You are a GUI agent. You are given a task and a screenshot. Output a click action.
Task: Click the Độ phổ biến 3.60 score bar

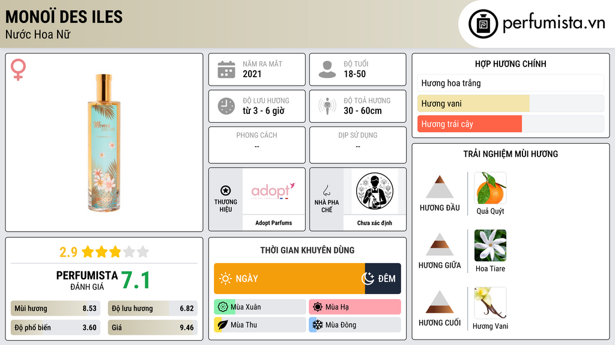pyautogui.click(x=55, y=328)
